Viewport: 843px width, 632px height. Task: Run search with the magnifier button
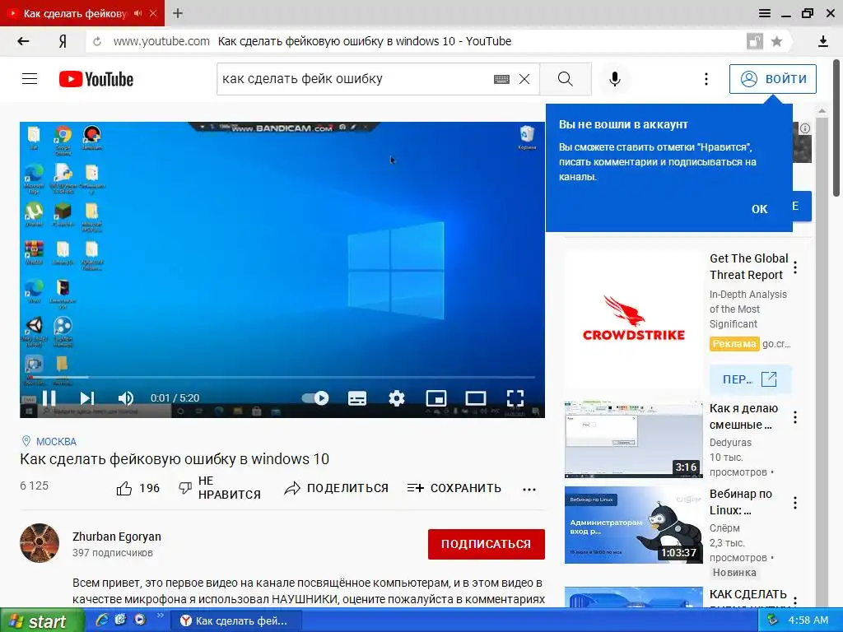(x=565, y=79)
